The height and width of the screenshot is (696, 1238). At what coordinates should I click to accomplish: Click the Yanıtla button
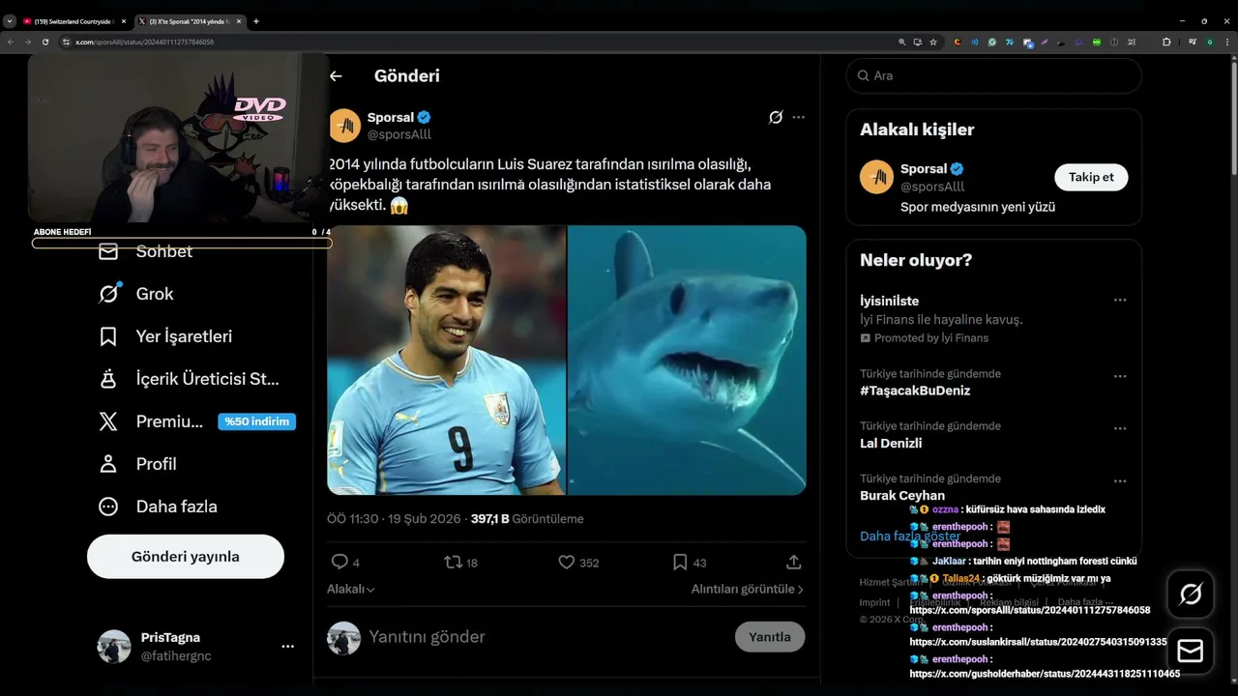[x=770, y=637]
